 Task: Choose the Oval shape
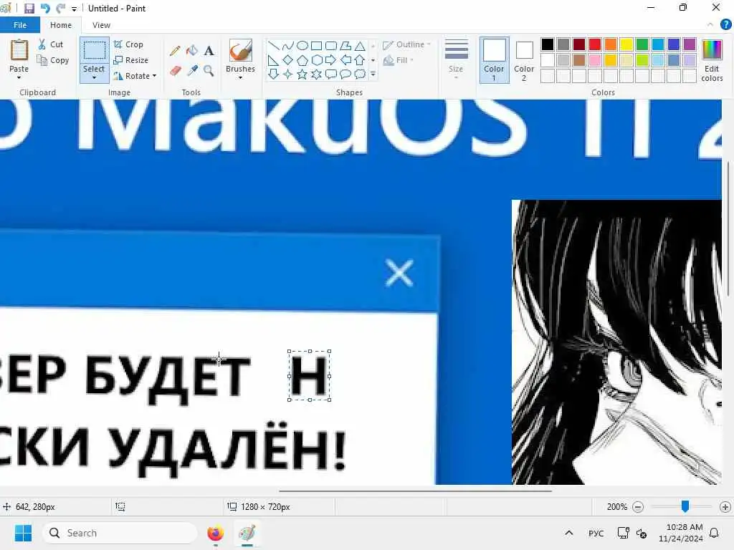pyautogui.click(x=302, y=46)
